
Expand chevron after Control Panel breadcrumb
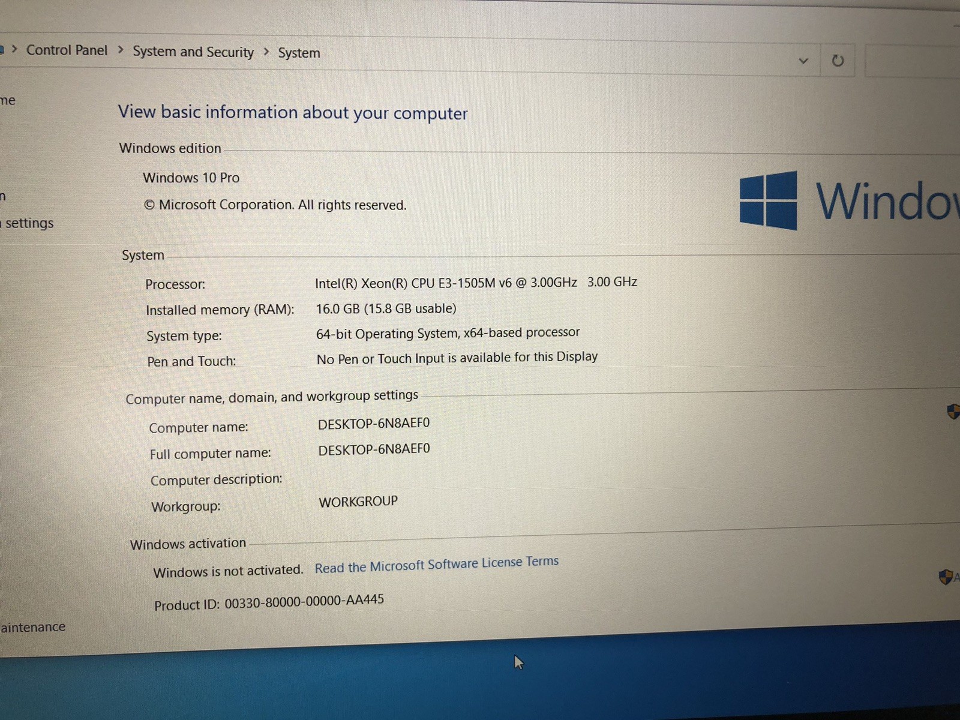(120, 50)
